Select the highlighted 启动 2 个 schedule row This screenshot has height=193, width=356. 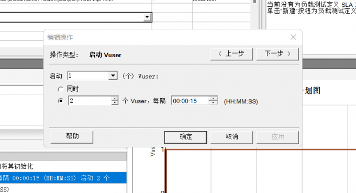[x=63, y=178]
